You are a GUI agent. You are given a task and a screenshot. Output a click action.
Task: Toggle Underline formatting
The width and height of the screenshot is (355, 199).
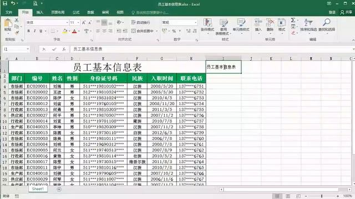[40, 31]
